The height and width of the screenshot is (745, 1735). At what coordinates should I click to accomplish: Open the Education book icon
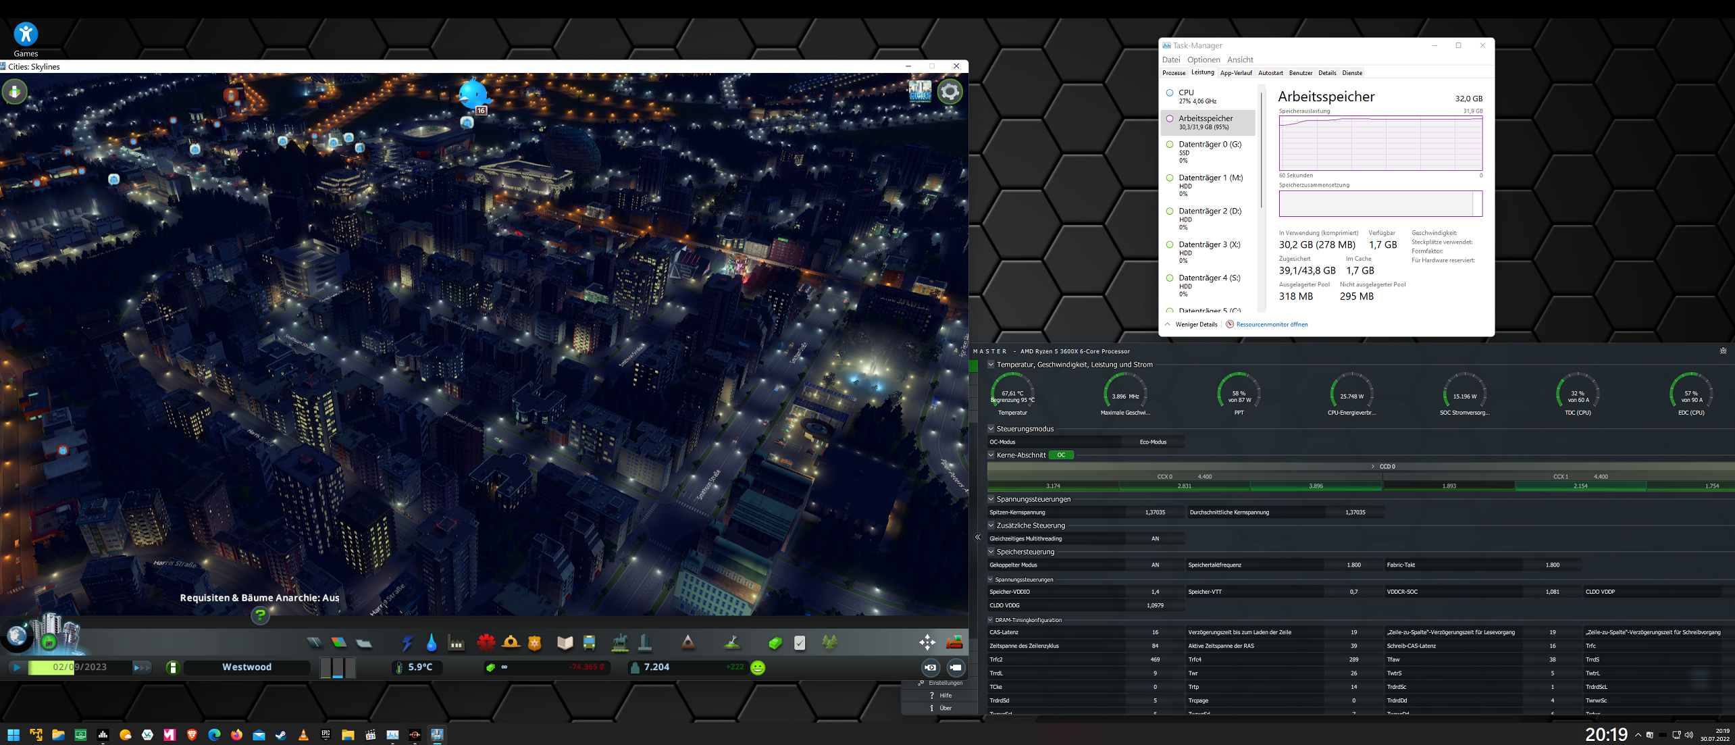(565, 643)
